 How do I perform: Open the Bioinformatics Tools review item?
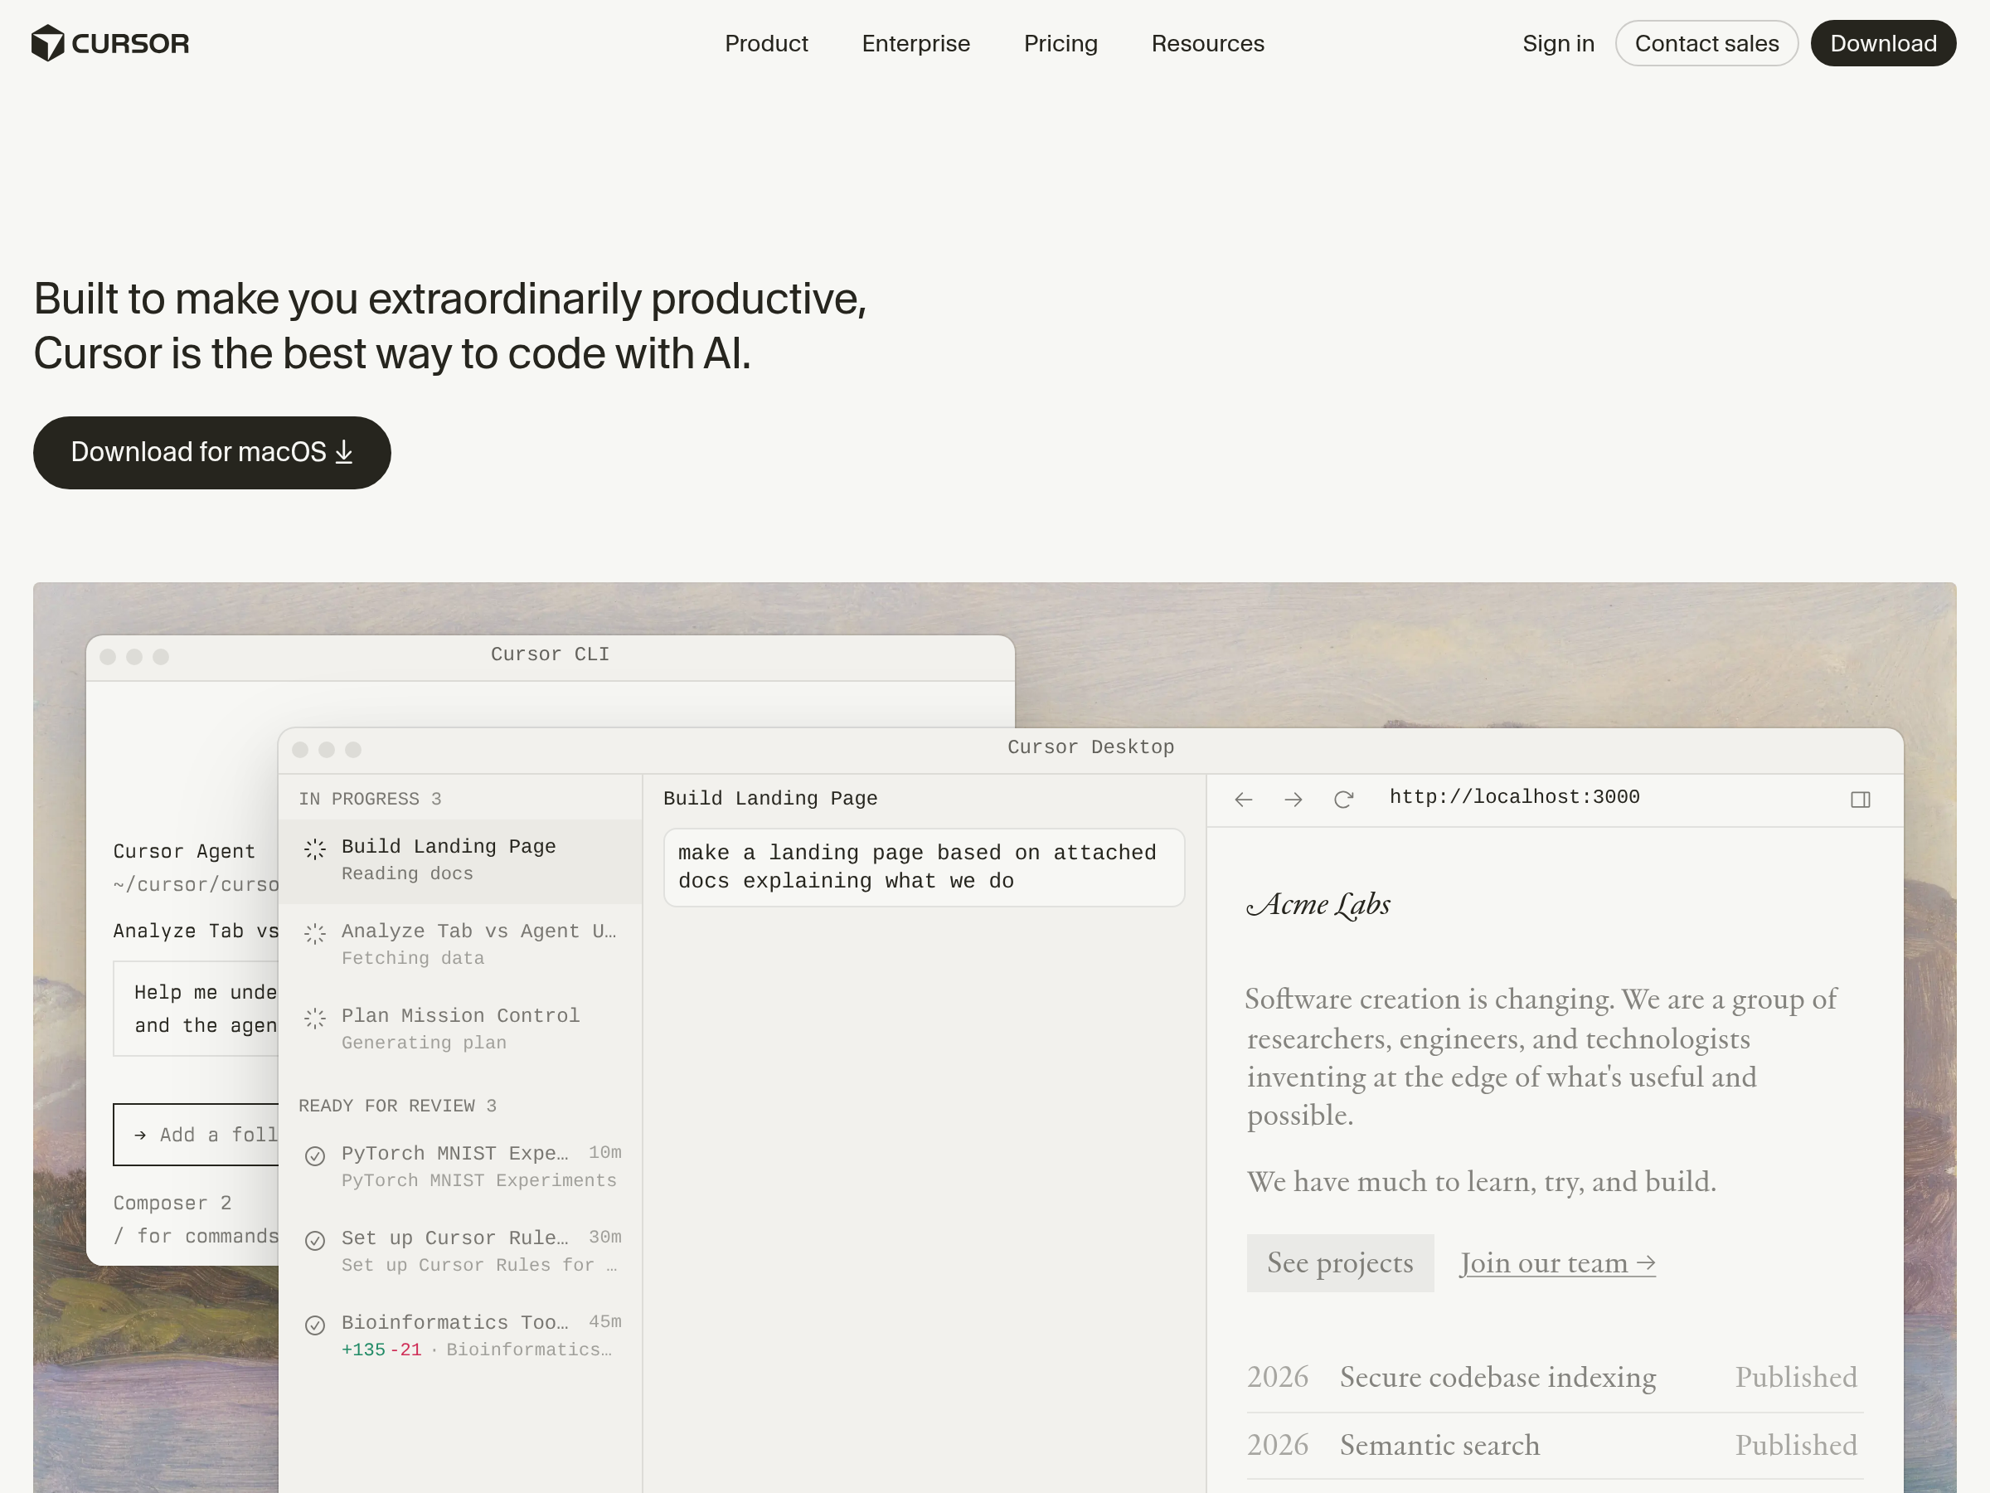pos(459,1335)
